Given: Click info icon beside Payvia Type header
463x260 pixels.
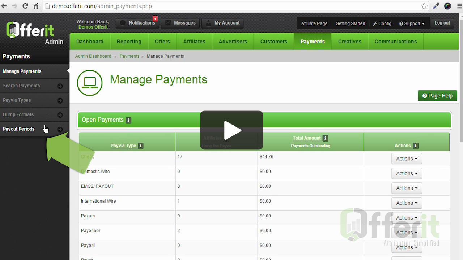Looking at the screenshot, I should pos(141,146).
